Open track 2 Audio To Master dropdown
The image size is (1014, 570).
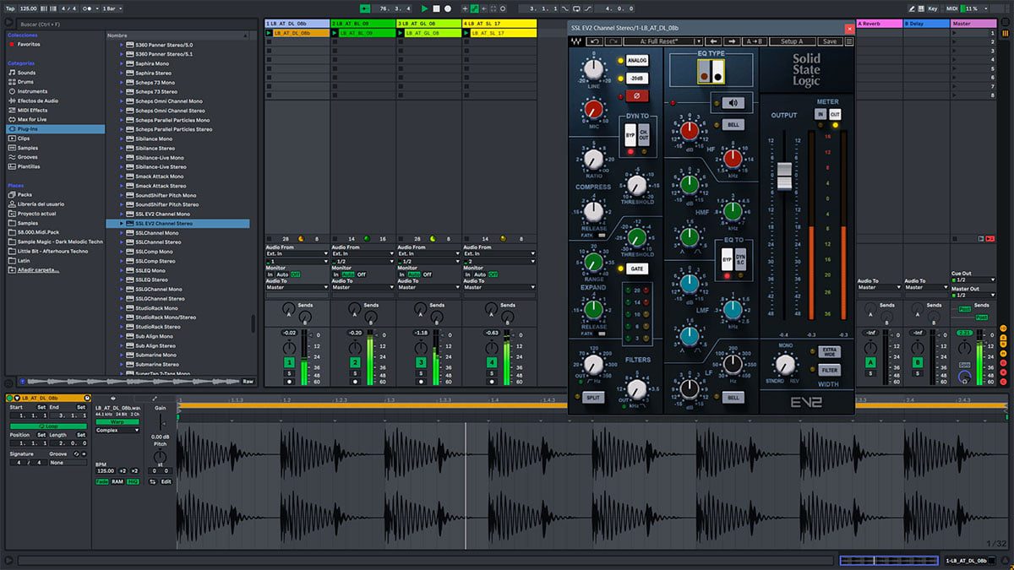click(363, 287)
